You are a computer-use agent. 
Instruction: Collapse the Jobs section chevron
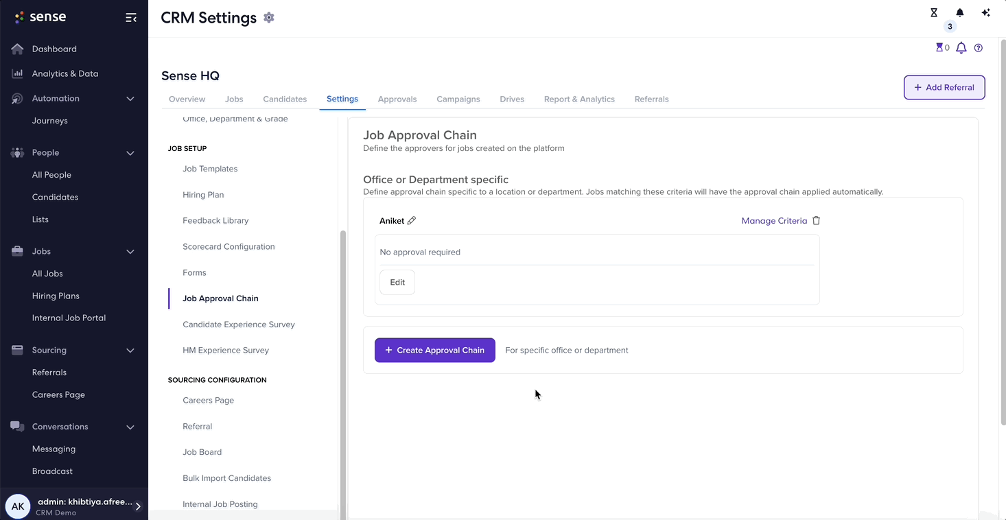tap(130, 252)
